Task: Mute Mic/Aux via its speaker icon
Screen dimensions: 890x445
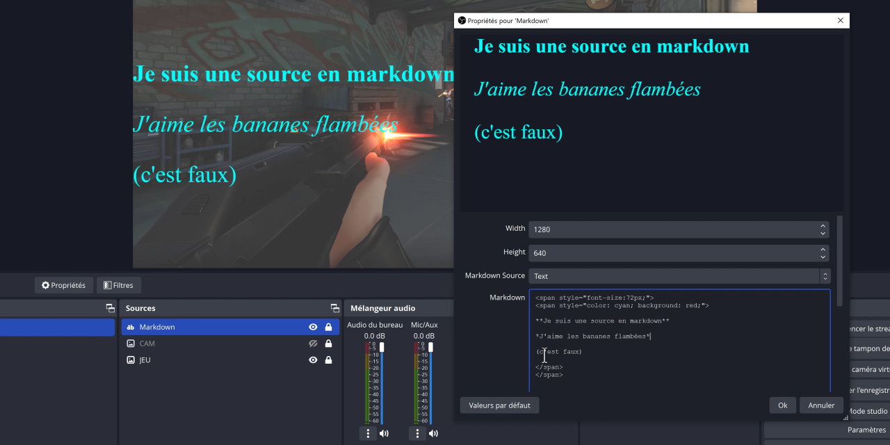Action: pos(432,432)
